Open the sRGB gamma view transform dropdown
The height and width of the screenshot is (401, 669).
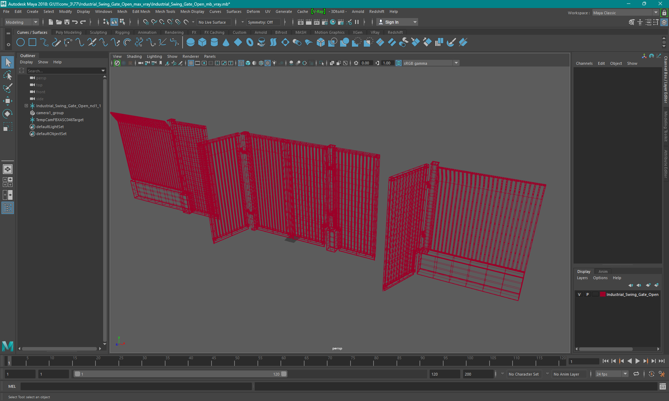click(x=431, y=63)
